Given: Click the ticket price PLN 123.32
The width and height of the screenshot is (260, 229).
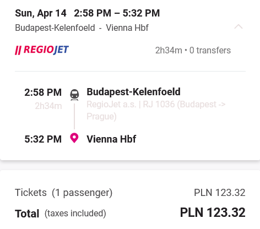Looking at the screenshot, I should (220, 193).
